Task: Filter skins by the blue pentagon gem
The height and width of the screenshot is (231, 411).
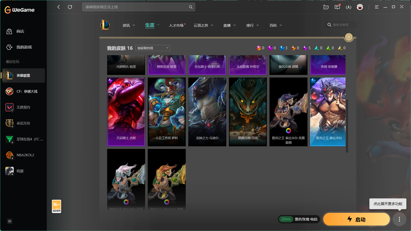Action: [x=282, y=48]
